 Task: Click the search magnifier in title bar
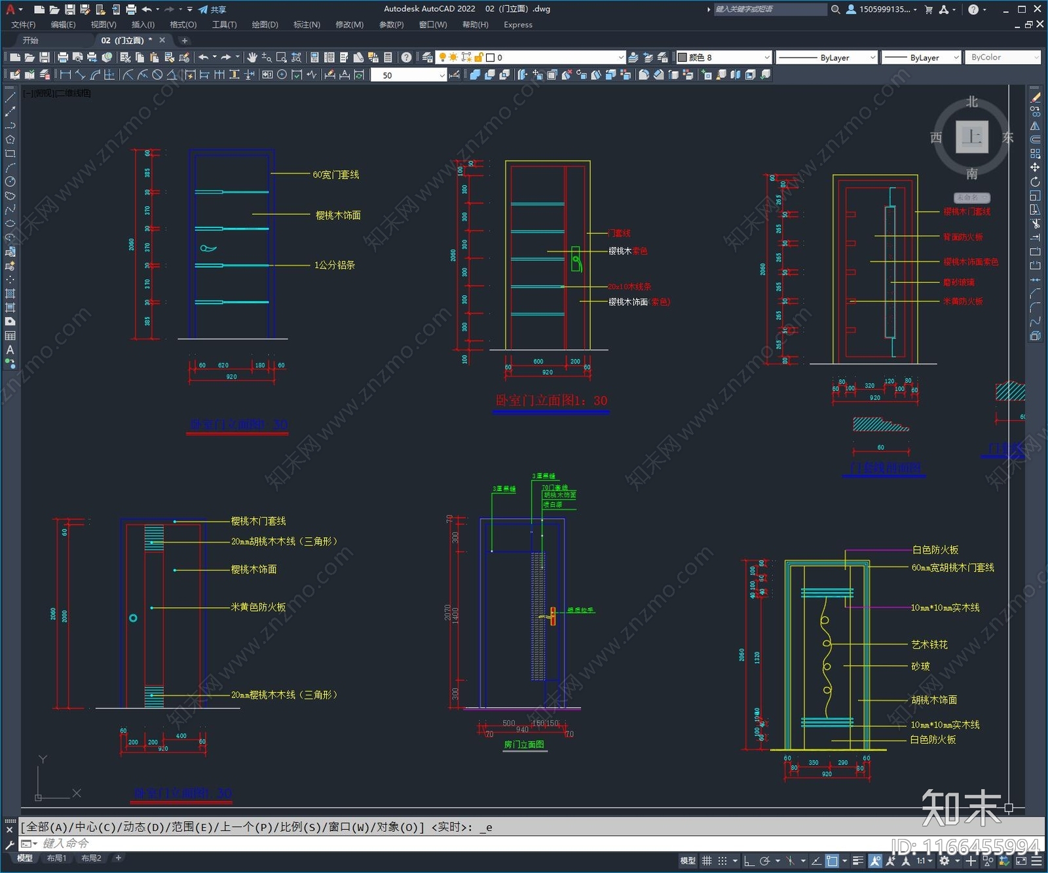point(835,9)
